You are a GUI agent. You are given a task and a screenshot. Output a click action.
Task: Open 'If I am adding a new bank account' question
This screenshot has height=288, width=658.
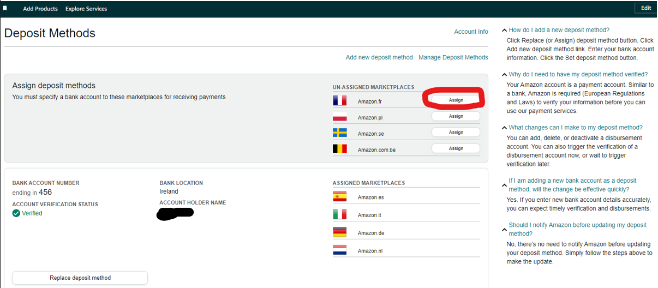572,185
